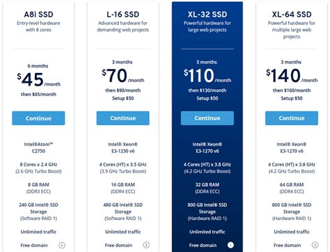Open info icon beside A8i SSD free domain
The width and height of the screenshot is (330, 252).
pyautogui.click(x=62, y=245)
